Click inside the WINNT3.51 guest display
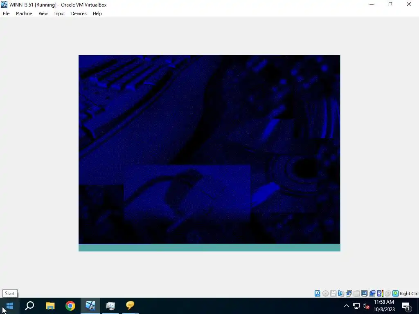This screenshot has width=419, height=314. click(209, 153)
